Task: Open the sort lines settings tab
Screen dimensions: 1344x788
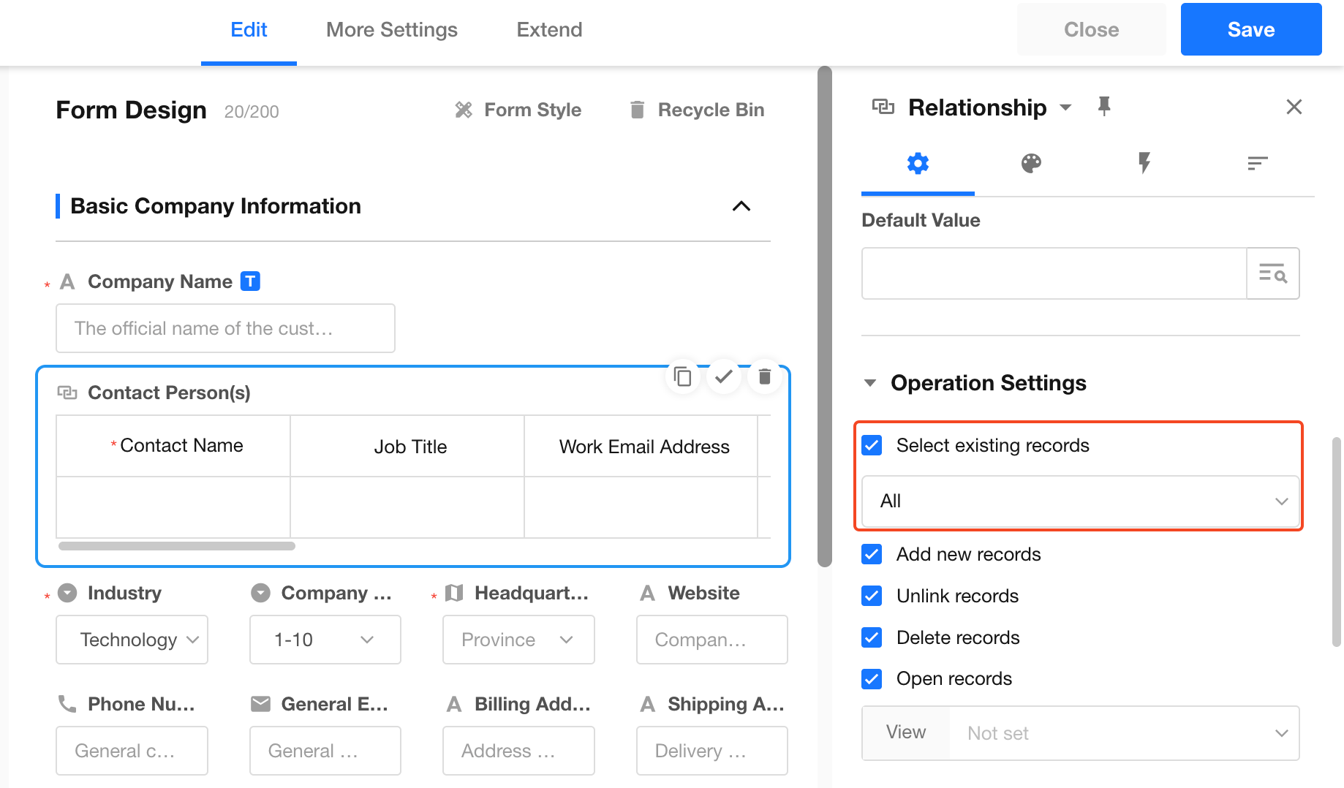Action: 1257,163
